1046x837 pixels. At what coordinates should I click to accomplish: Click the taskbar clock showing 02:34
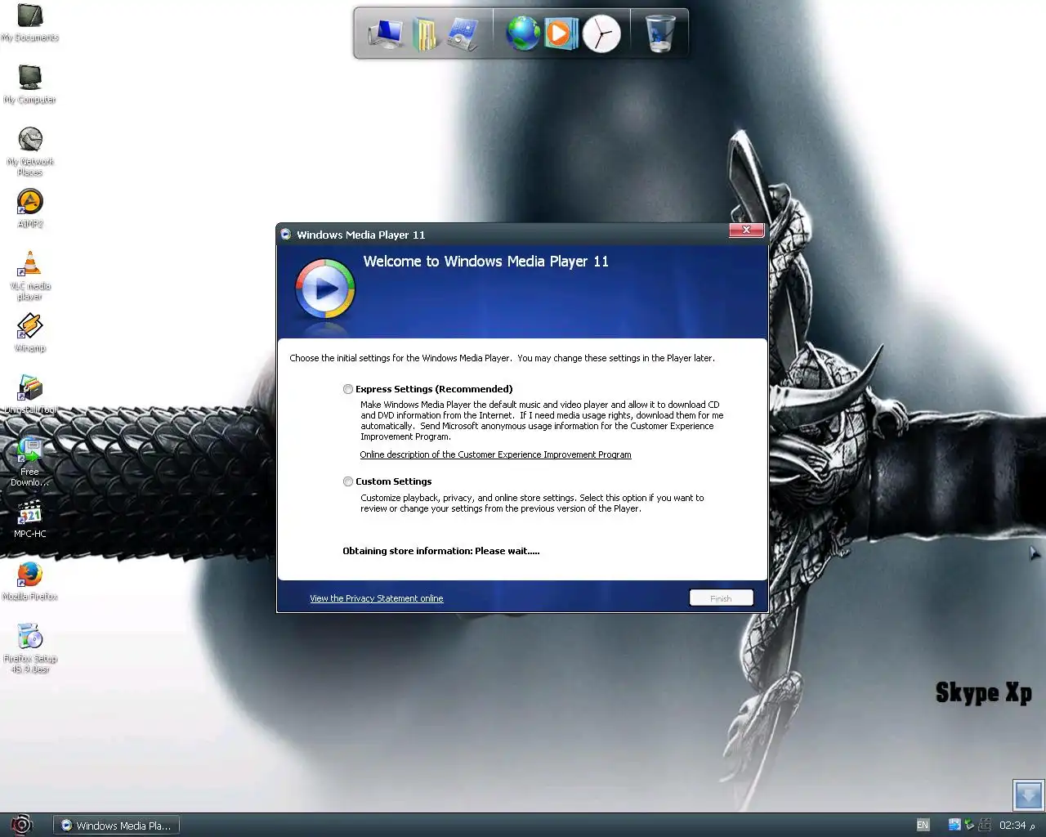point(1012,825)
